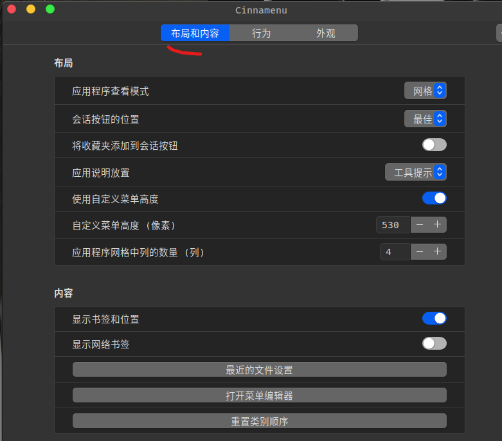The width and height of the screenshot is (502, 441).
Task: Open the 应用程序查看模式 dropdown showing 网格
Action: 425,91
